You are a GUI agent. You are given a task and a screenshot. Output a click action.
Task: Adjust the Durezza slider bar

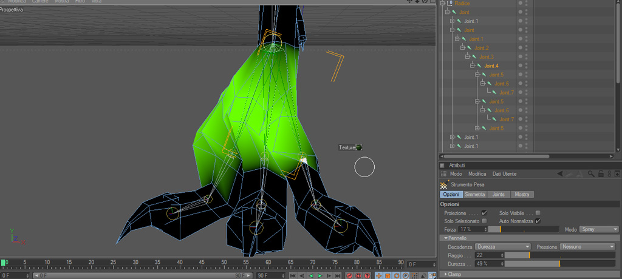pyautogui.click(x=559, y=264)
